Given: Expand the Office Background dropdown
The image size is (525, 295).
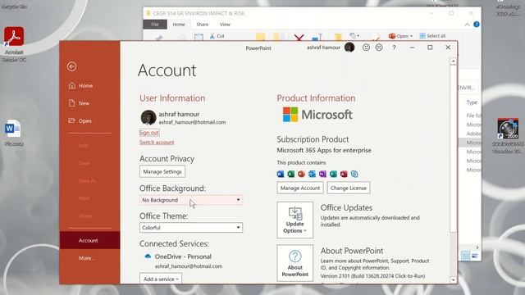Looking at the screenshot, I should tap(191, 200).
